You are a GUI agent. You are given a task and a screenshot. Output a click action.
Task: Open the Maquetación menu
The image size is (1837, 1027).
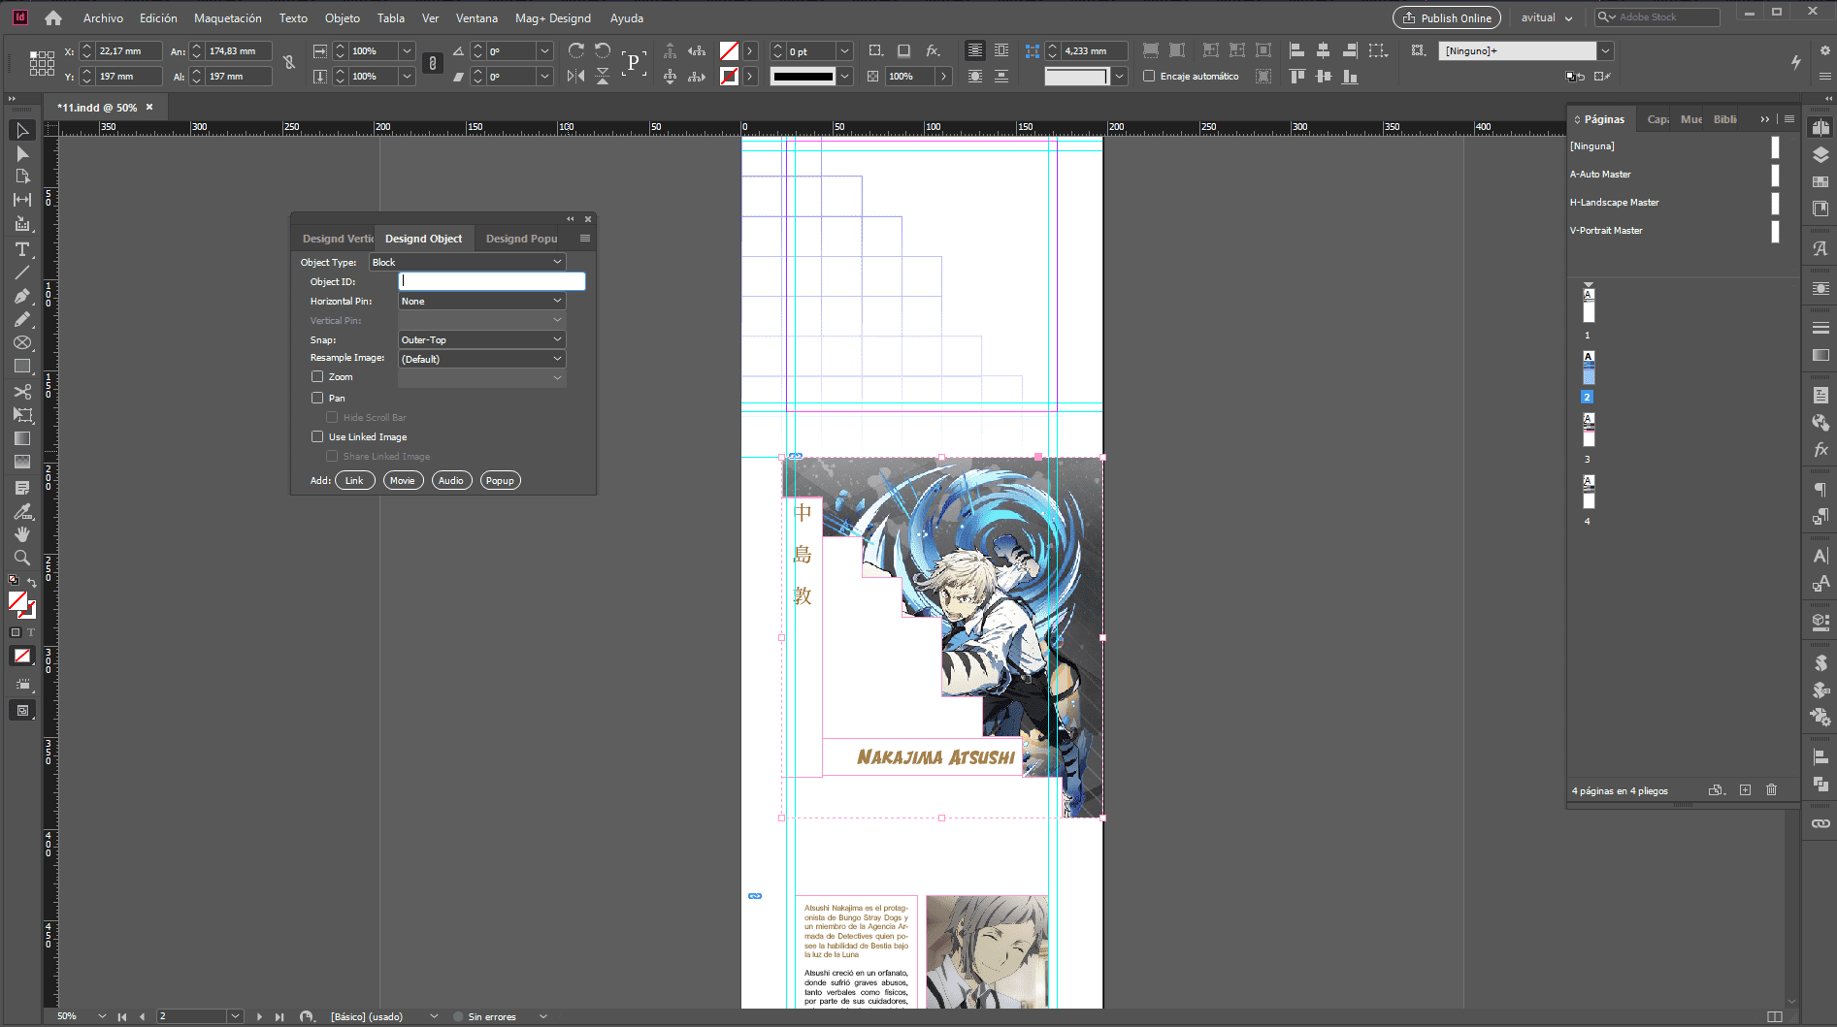[227, 17]
